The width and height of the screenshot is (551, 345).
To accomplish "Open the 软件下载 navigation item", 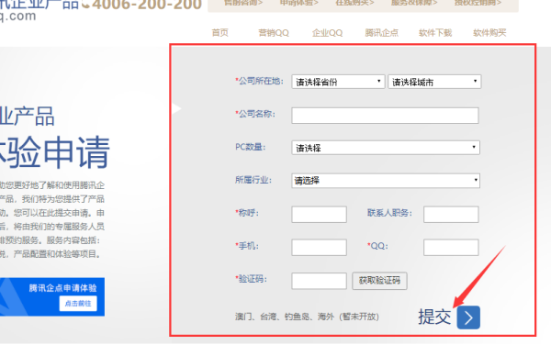I will (435, 33).
